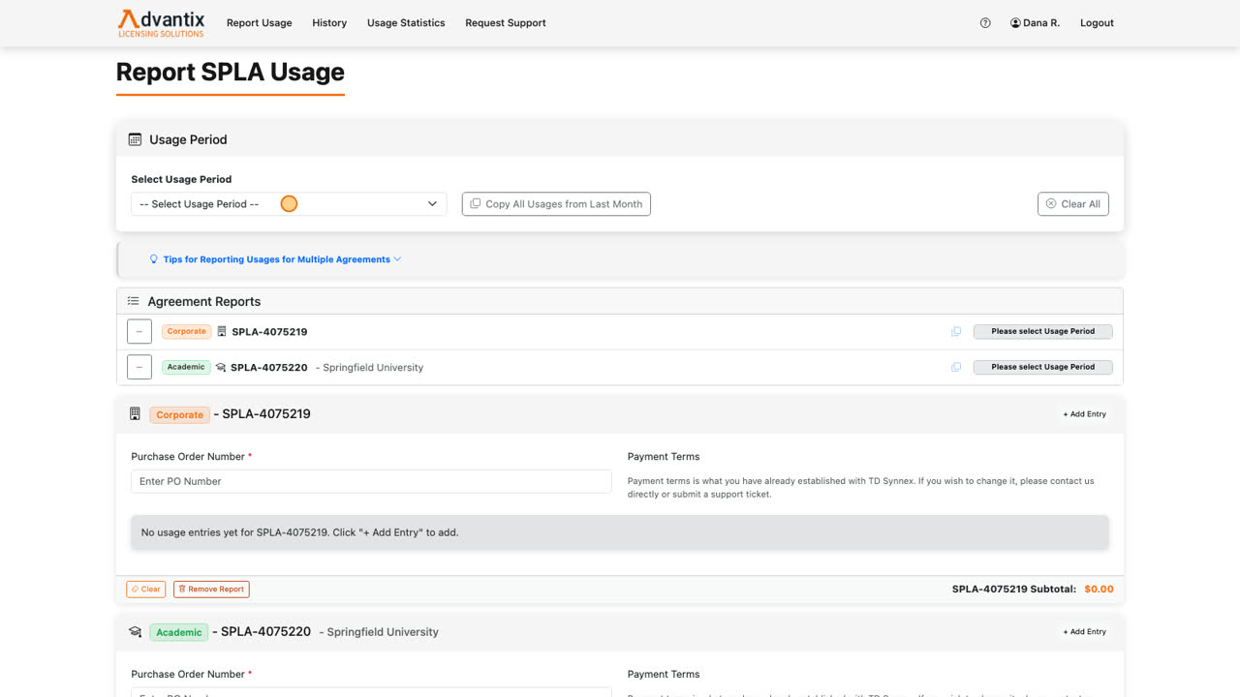Click copy icon in SPLA-4075220 row

point(956,367)
